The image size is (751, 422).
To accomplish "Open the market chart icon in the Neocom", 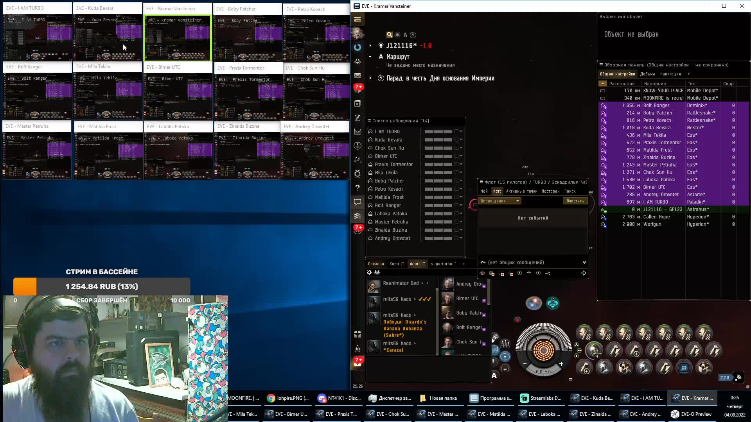I will point(357,132).
